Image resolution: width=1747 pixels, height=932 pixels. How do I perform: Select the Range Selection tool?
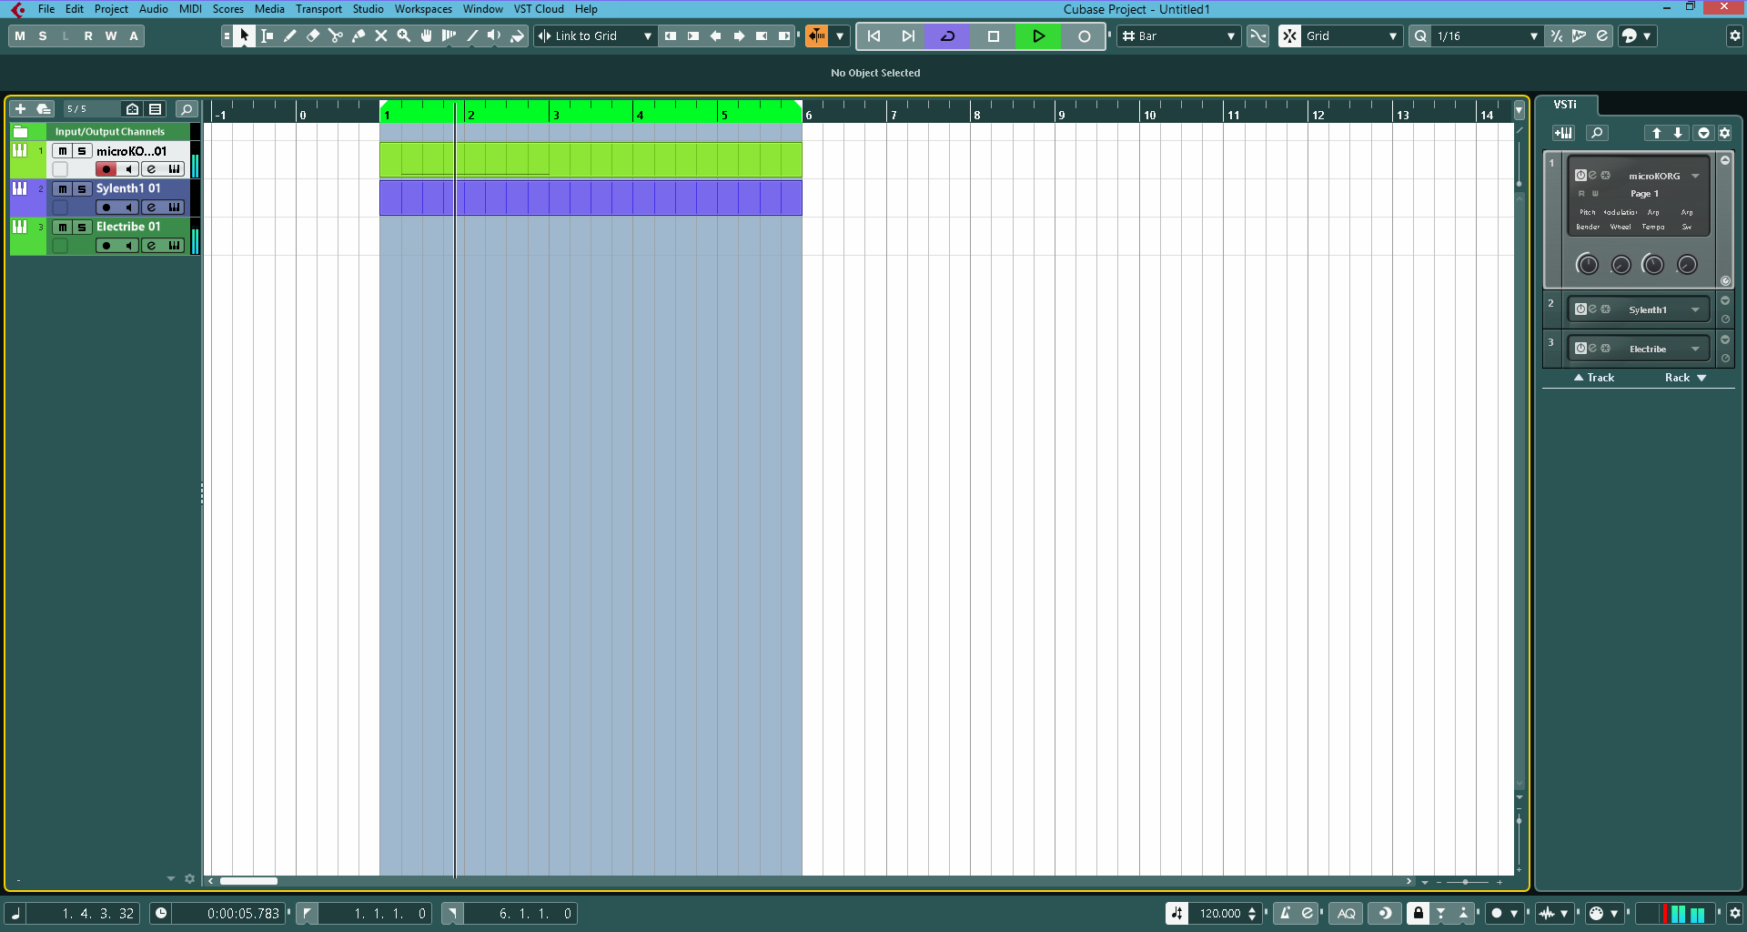[x=268, y=35]
